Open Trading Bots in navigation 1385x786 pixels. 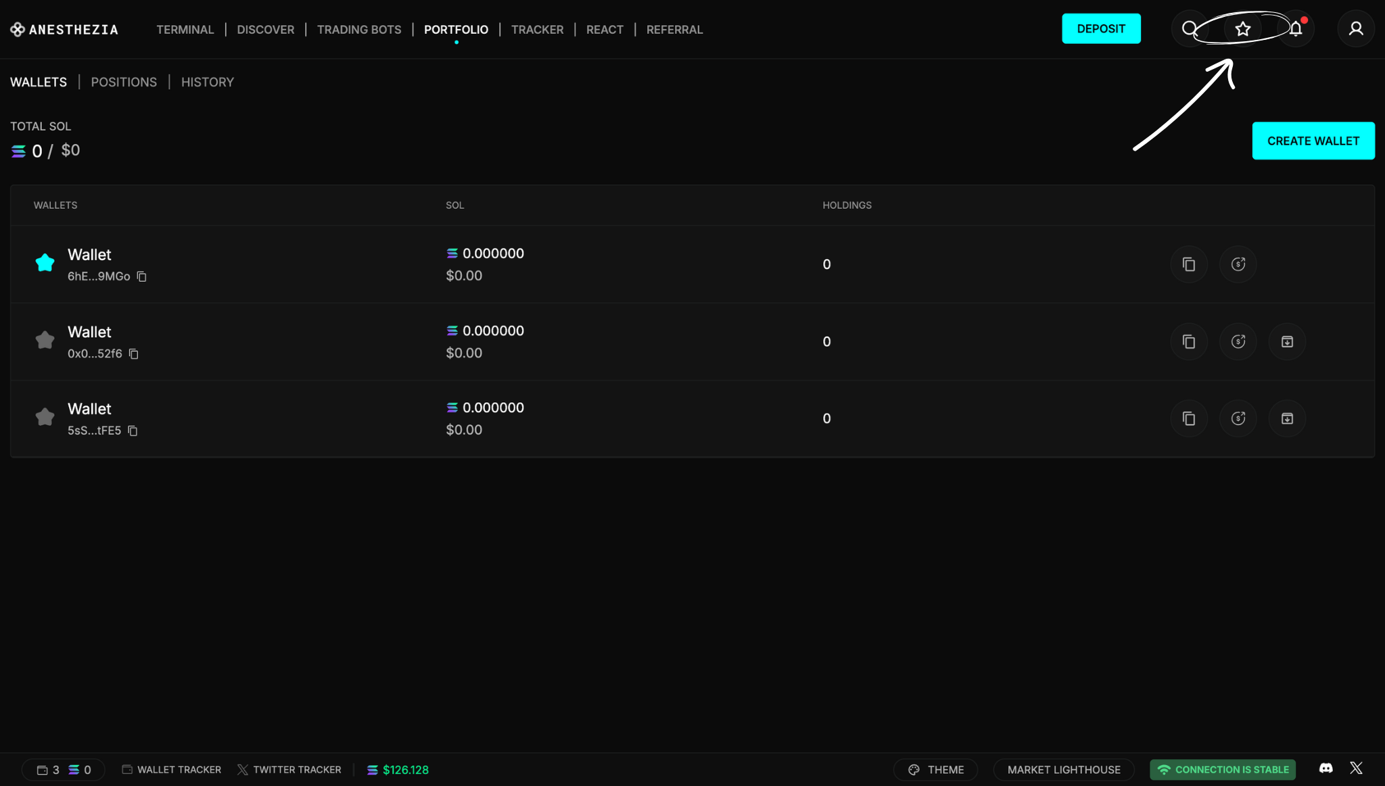358,30
